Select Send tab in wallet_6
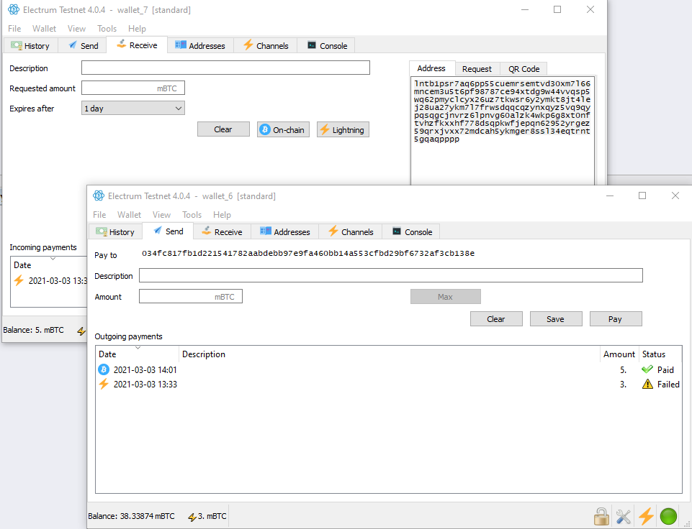Screen dimensions: 692x529 click(x=168, y=231)
